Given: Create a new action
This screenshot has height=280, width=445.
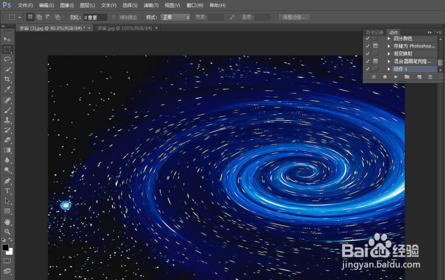Looking at the screenshot, I should [419, 77].
